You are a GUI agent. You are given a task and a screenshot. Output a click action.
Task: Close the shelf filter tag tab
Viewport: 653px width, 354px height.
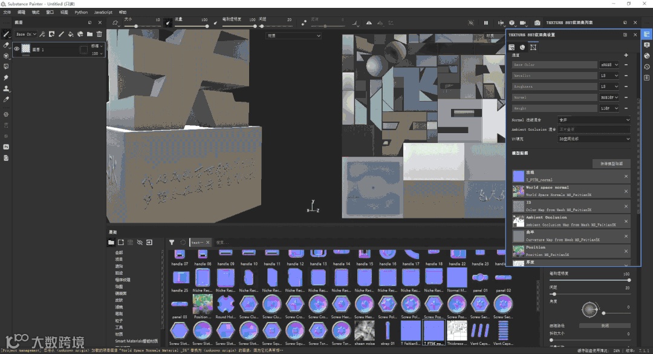click(208, 242)
